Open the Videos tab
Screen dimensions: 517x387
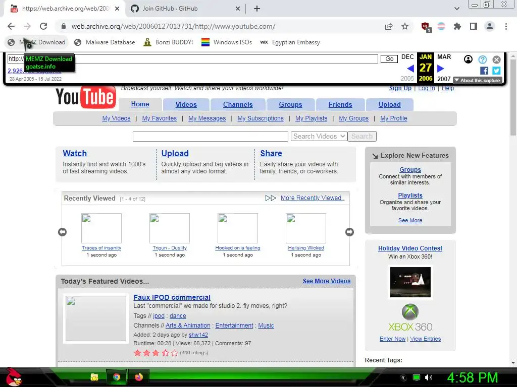pos(186,105)
